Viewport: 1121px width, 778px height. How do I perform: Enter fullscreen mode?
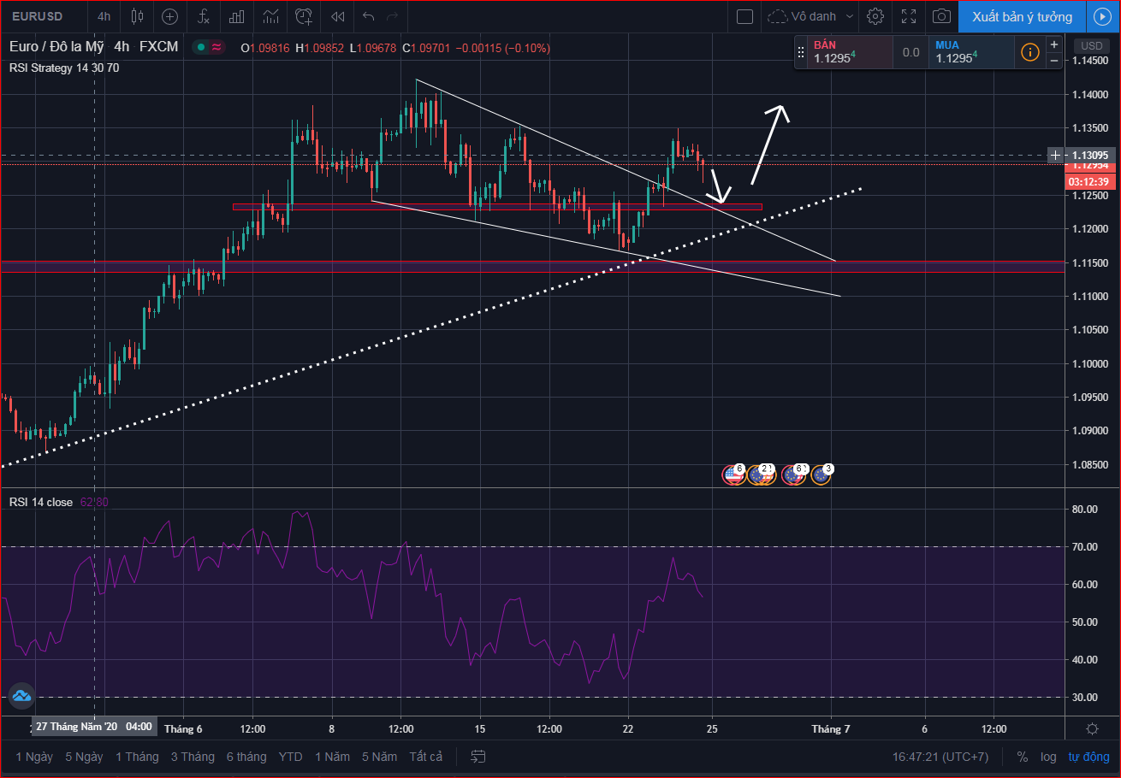(909, 16)
